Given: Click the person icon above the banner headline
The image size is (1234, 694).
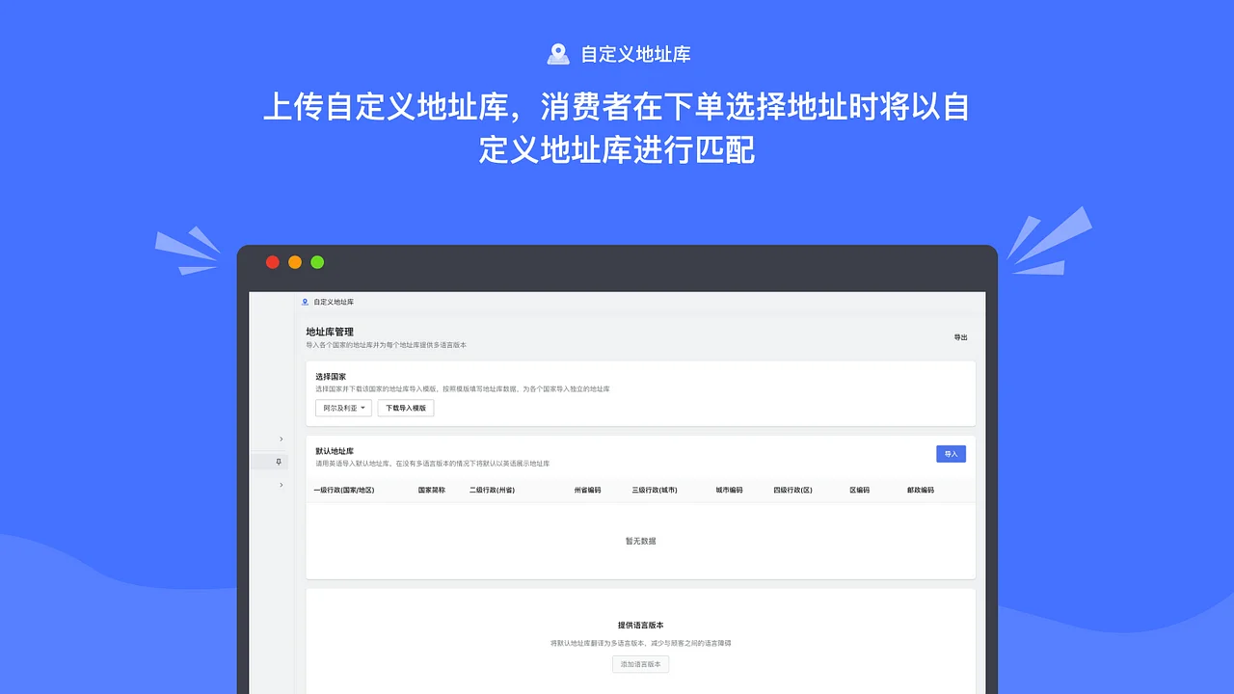Looking at the screenshot, I should 557,53.
